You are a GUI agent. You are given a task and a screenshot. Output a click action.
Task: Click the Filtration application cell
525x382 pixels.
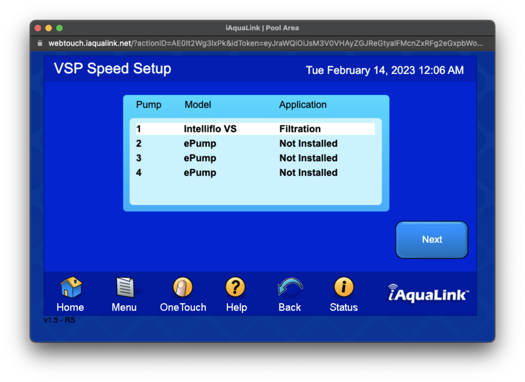point(300,129)
